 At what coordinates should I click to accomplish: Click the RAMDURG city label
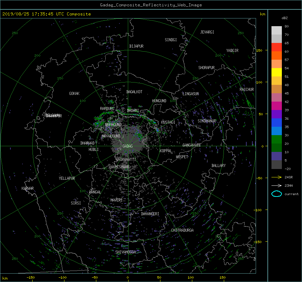[107, 109]
